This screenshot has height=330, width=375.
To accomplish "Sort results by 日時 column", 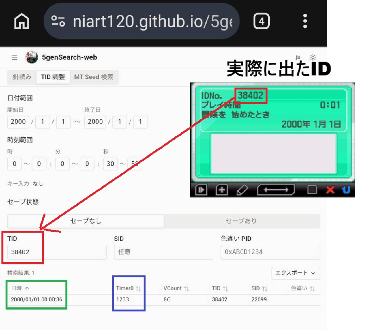I will tap(20, 288).
